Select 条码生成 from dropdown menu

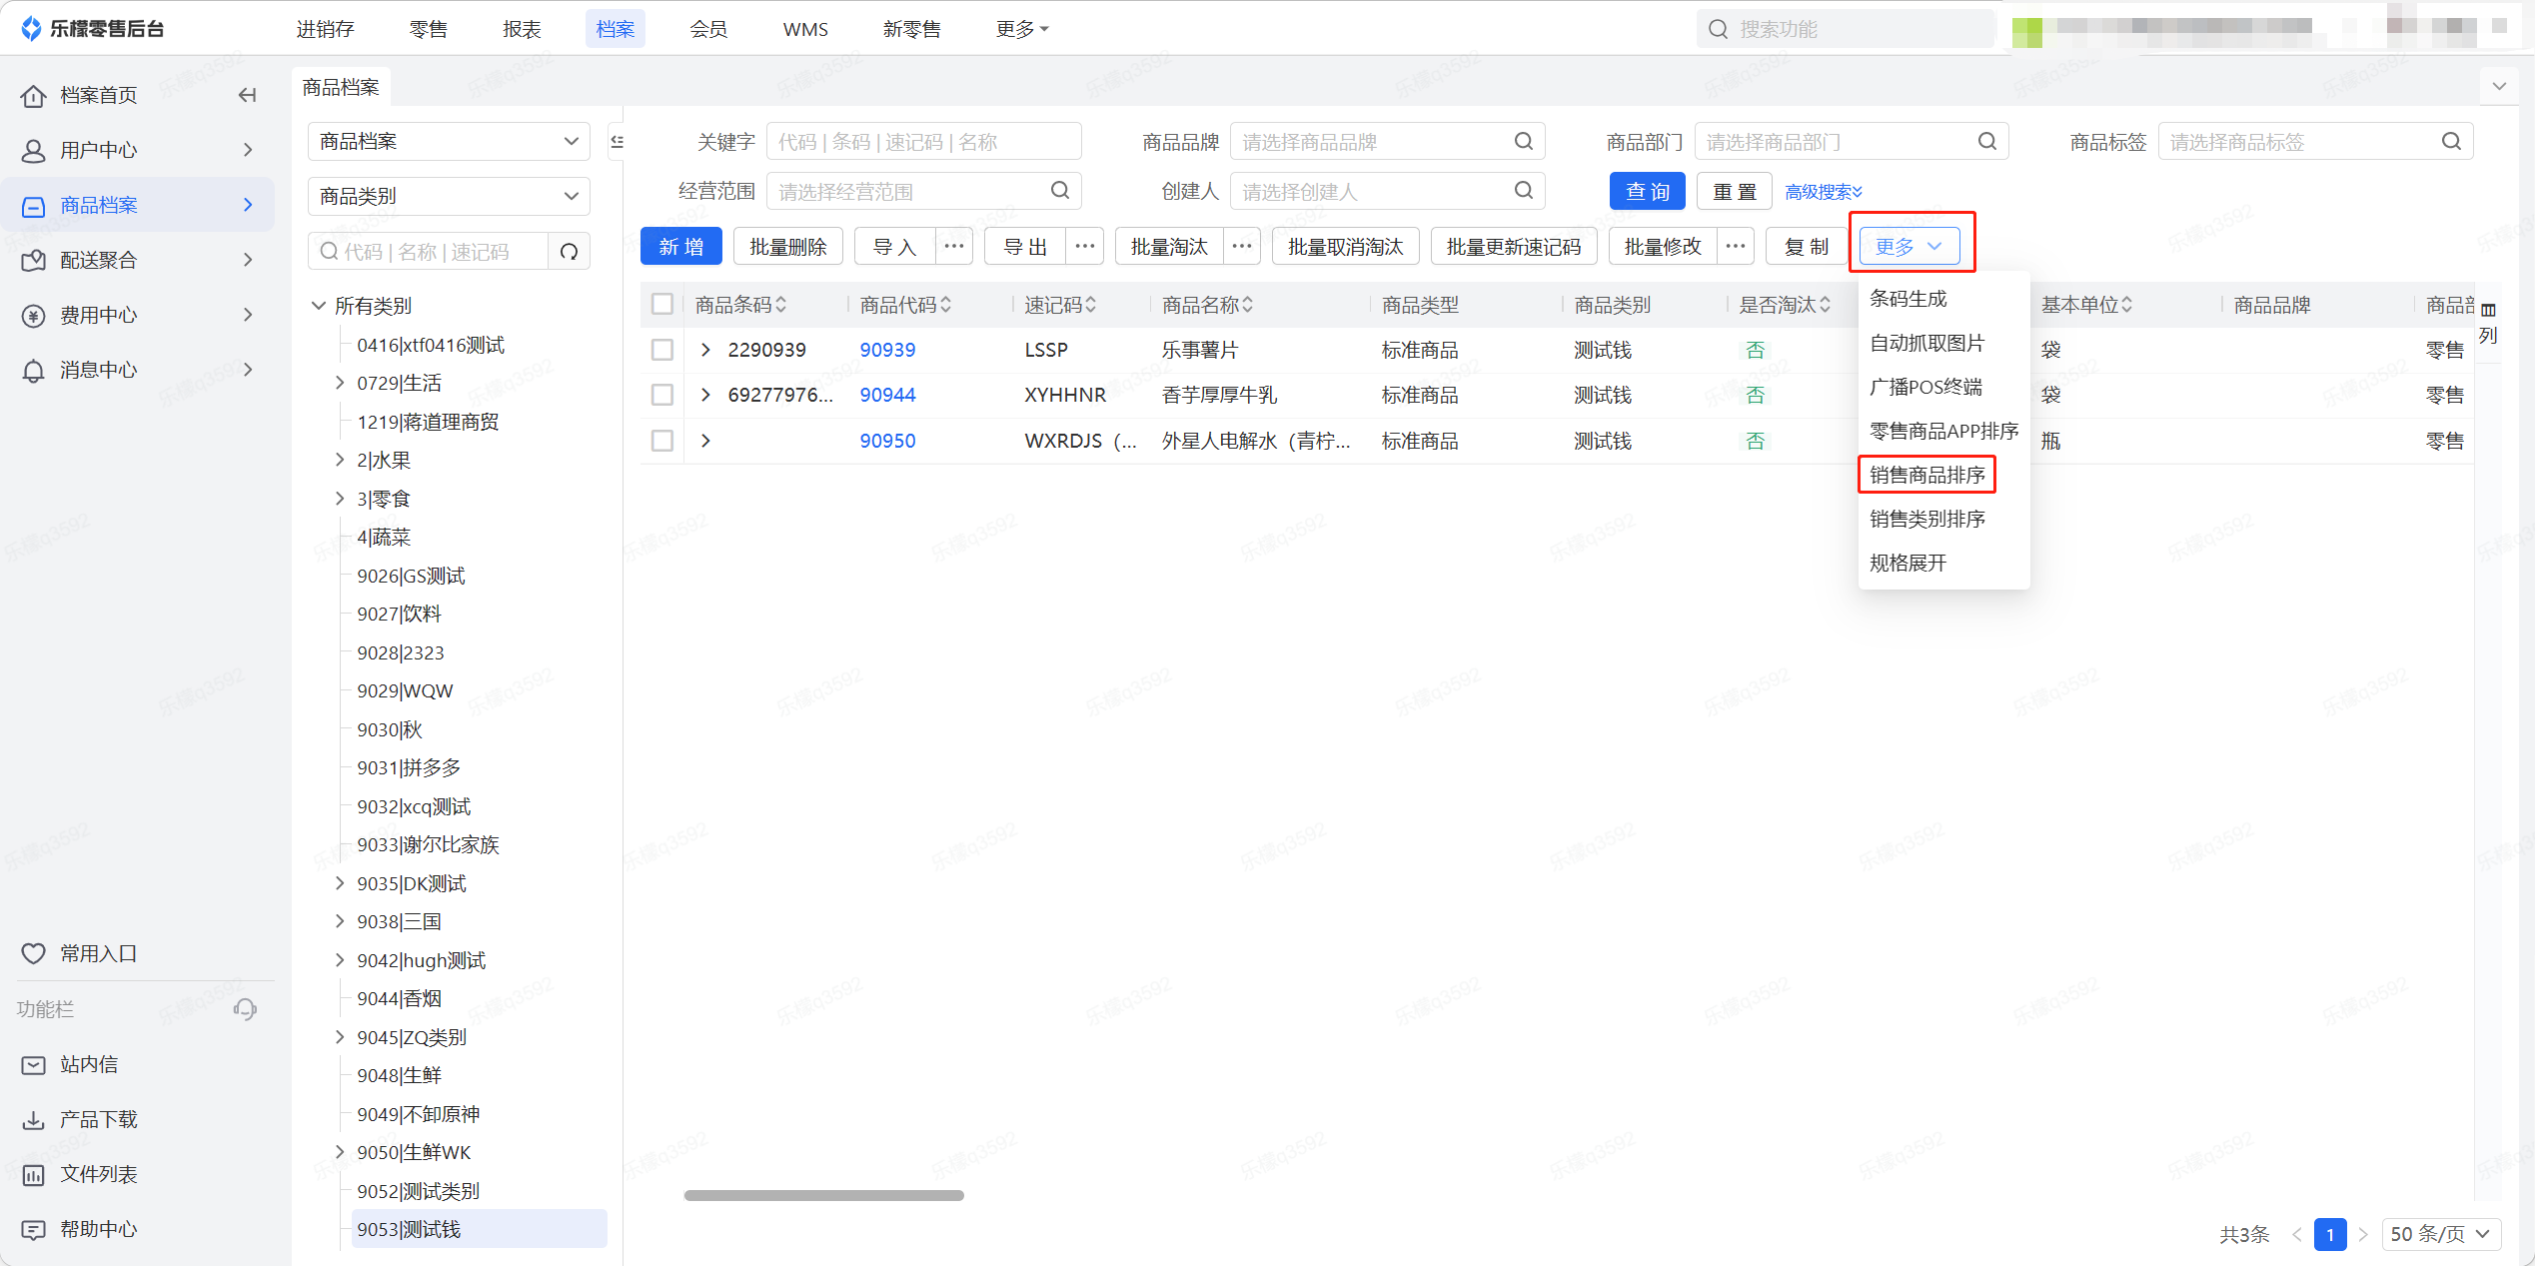click(1908, 299)
